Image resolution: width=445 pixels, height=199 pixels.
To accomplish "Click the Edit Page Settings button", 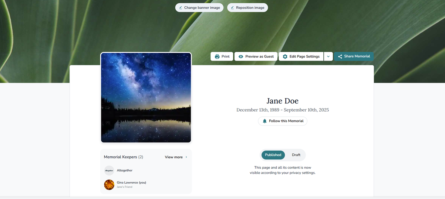I will 301,57.
